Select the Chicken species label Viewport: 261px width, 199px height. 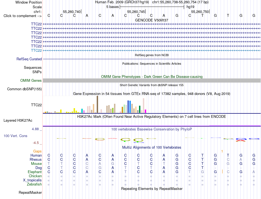click(35, 176)
